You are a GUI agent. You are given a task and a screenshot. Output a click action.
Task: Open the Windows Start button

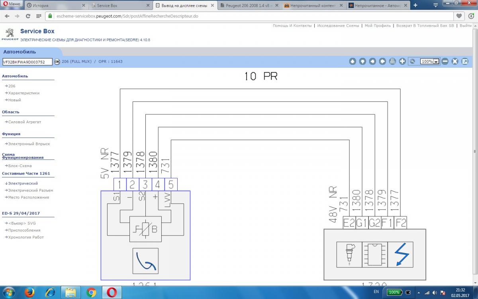click(x=9, y=292)
